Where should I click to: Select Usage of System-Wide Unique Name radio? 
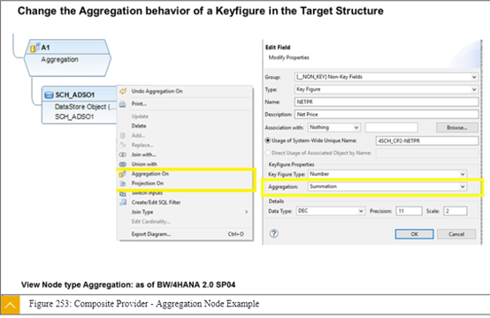tap(267, 140)
